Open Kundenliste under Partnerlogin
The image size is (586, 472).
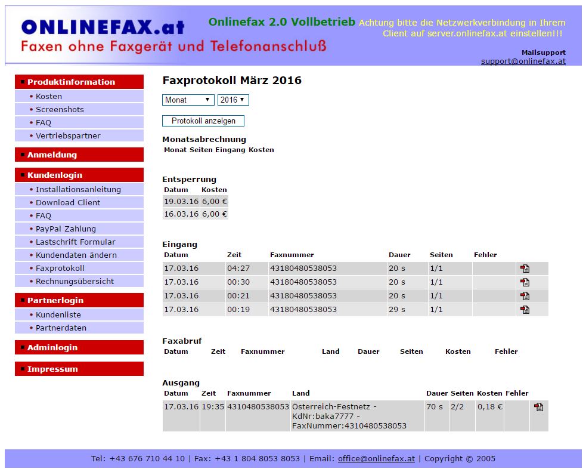click(x=58, y=314)
